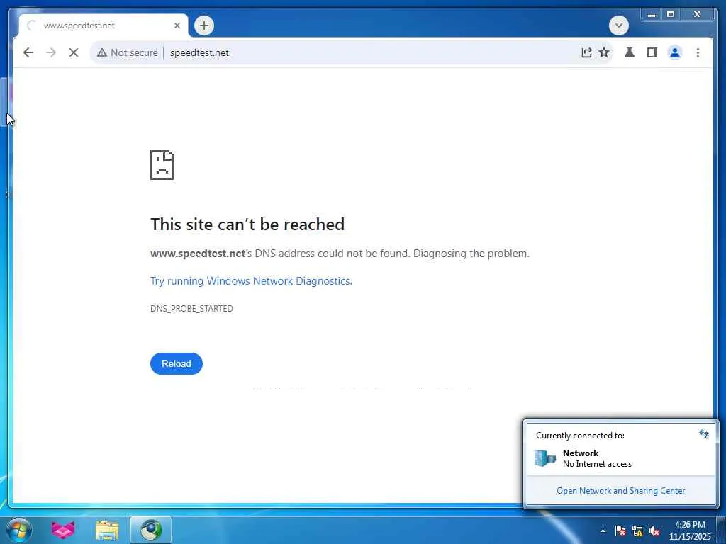Minimize the browser window
726x544 pixels.
[x=652, y=15]
